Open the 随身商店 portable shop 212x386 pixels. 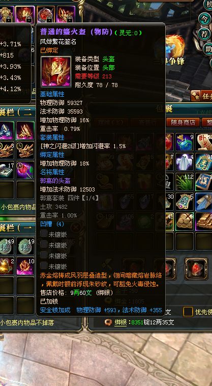183,122
